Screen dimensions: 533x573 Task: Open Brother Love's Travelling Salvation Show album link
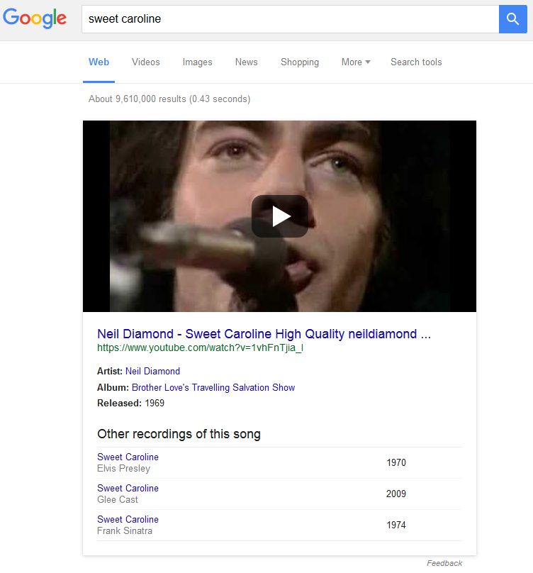coord(213,387)
